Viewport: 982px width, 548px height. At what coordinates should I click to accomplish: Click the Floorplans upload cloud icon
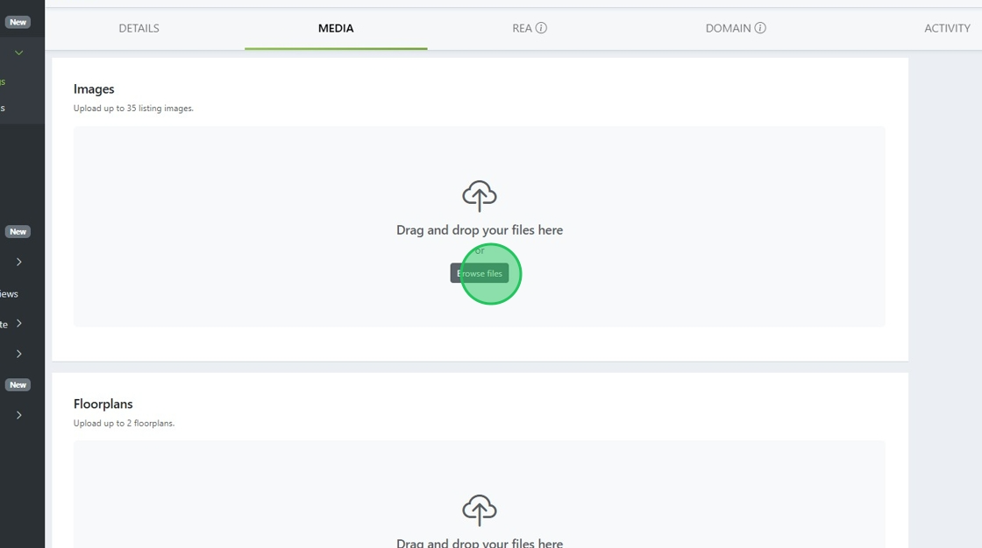click(479, 509)
